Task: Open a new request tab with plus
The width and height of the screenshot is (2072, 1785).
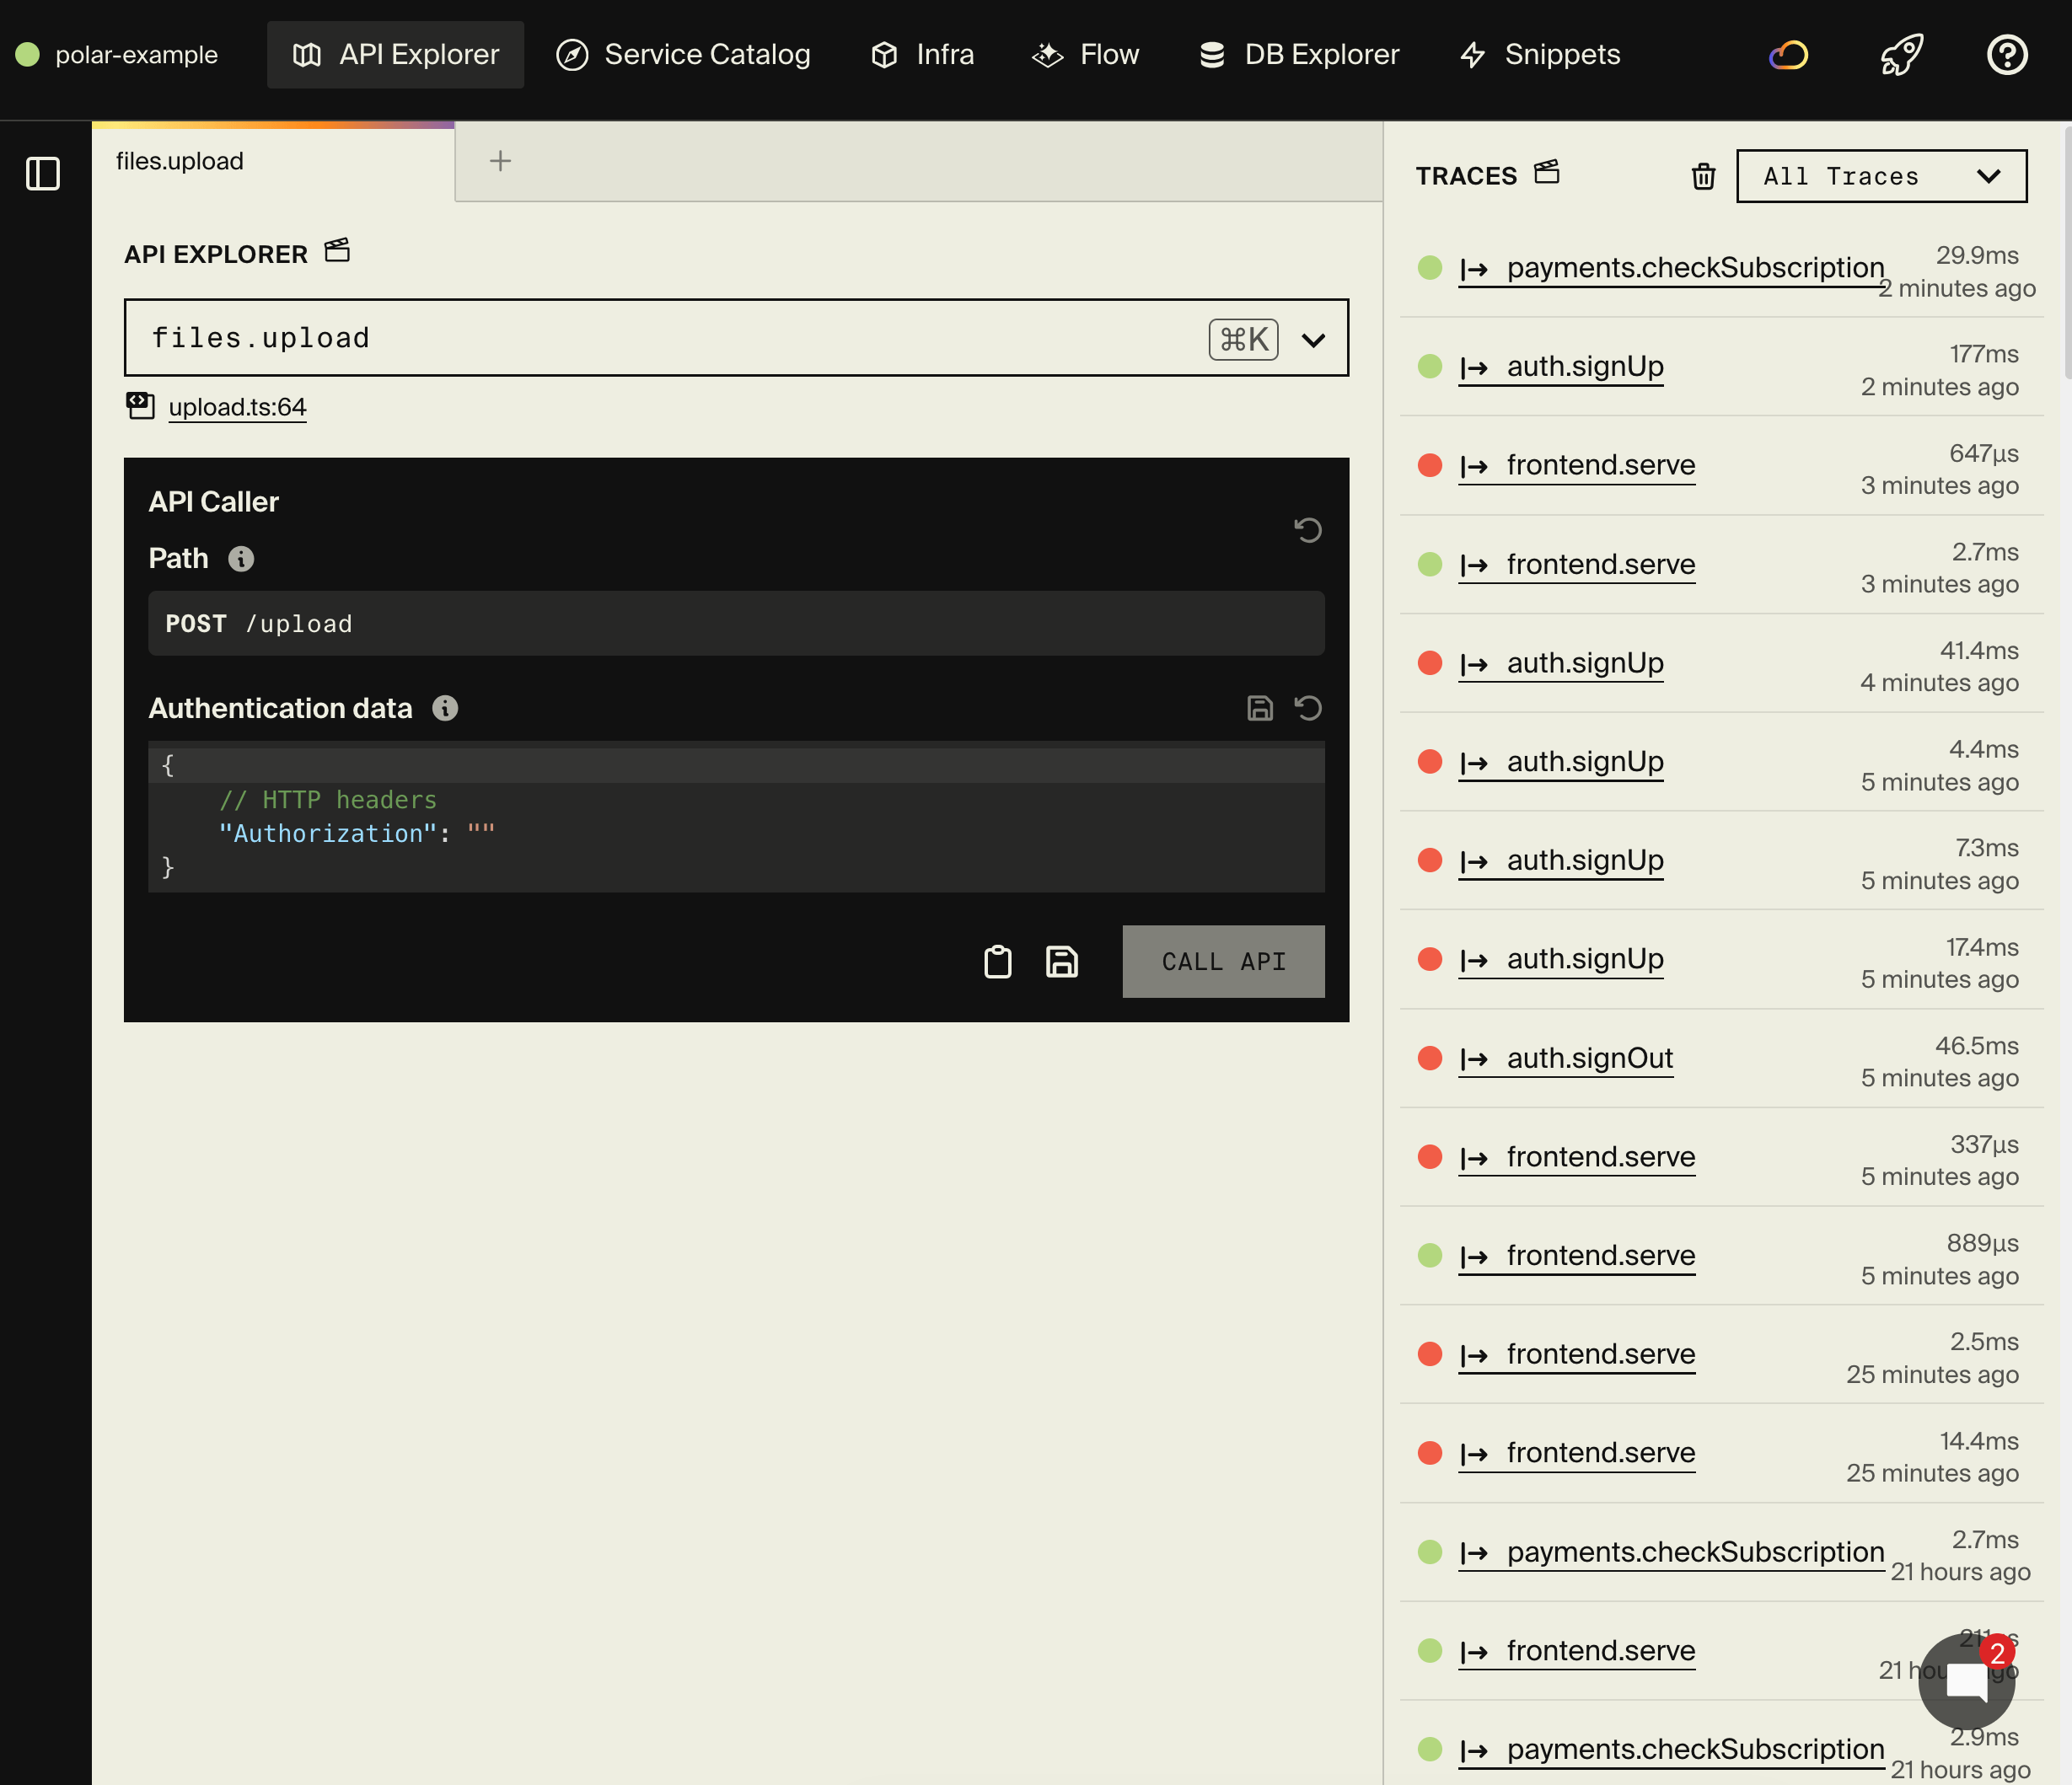Action: tap(499, 159)
